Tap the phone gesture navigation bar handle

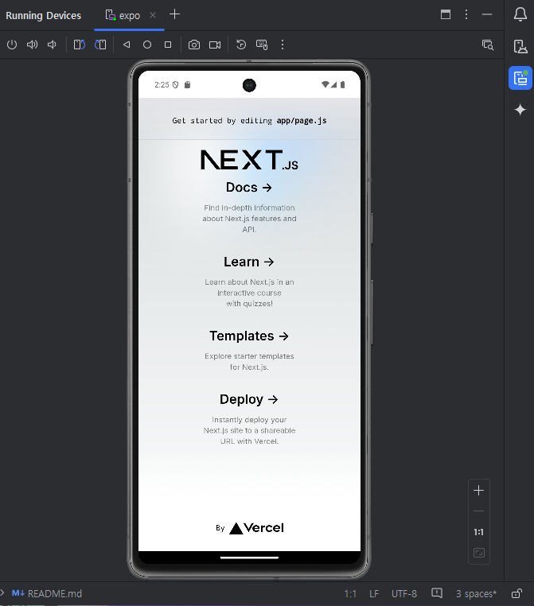click(x=249, y=557)
